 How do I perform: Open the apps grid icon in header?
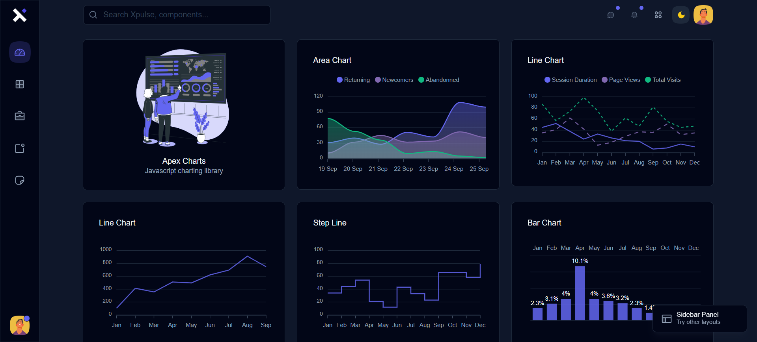(658, 15)
